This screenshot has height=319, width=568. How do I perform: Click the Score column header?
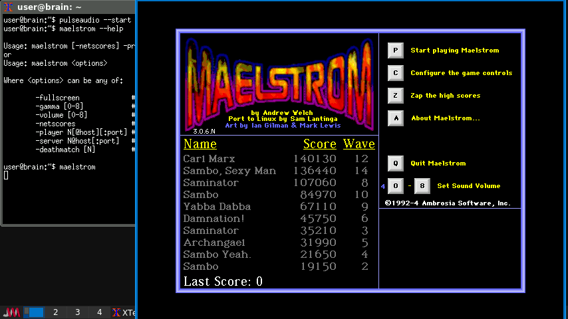(319, 144)
